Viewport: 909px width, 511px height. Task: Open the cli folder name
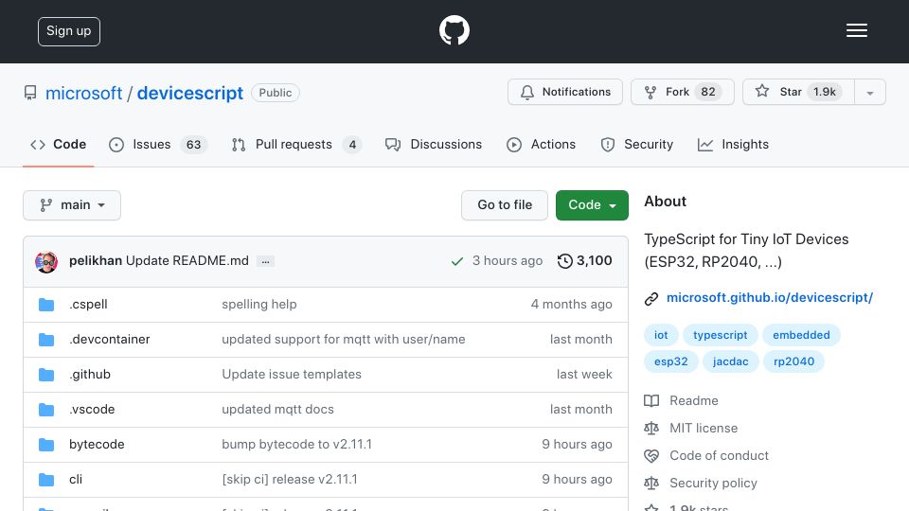[x=76, y=480]
